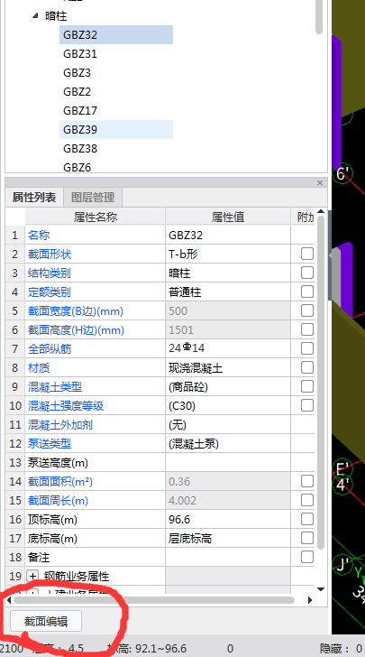Click the property table scroll-down arrow
This screenshot has height=657, width=365.
[321, 589]
